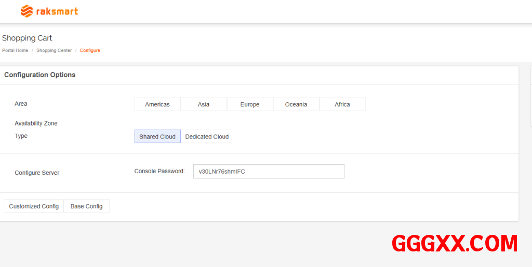
Task: Select Oceania in the Area row
Action: [x=296, y=104]
